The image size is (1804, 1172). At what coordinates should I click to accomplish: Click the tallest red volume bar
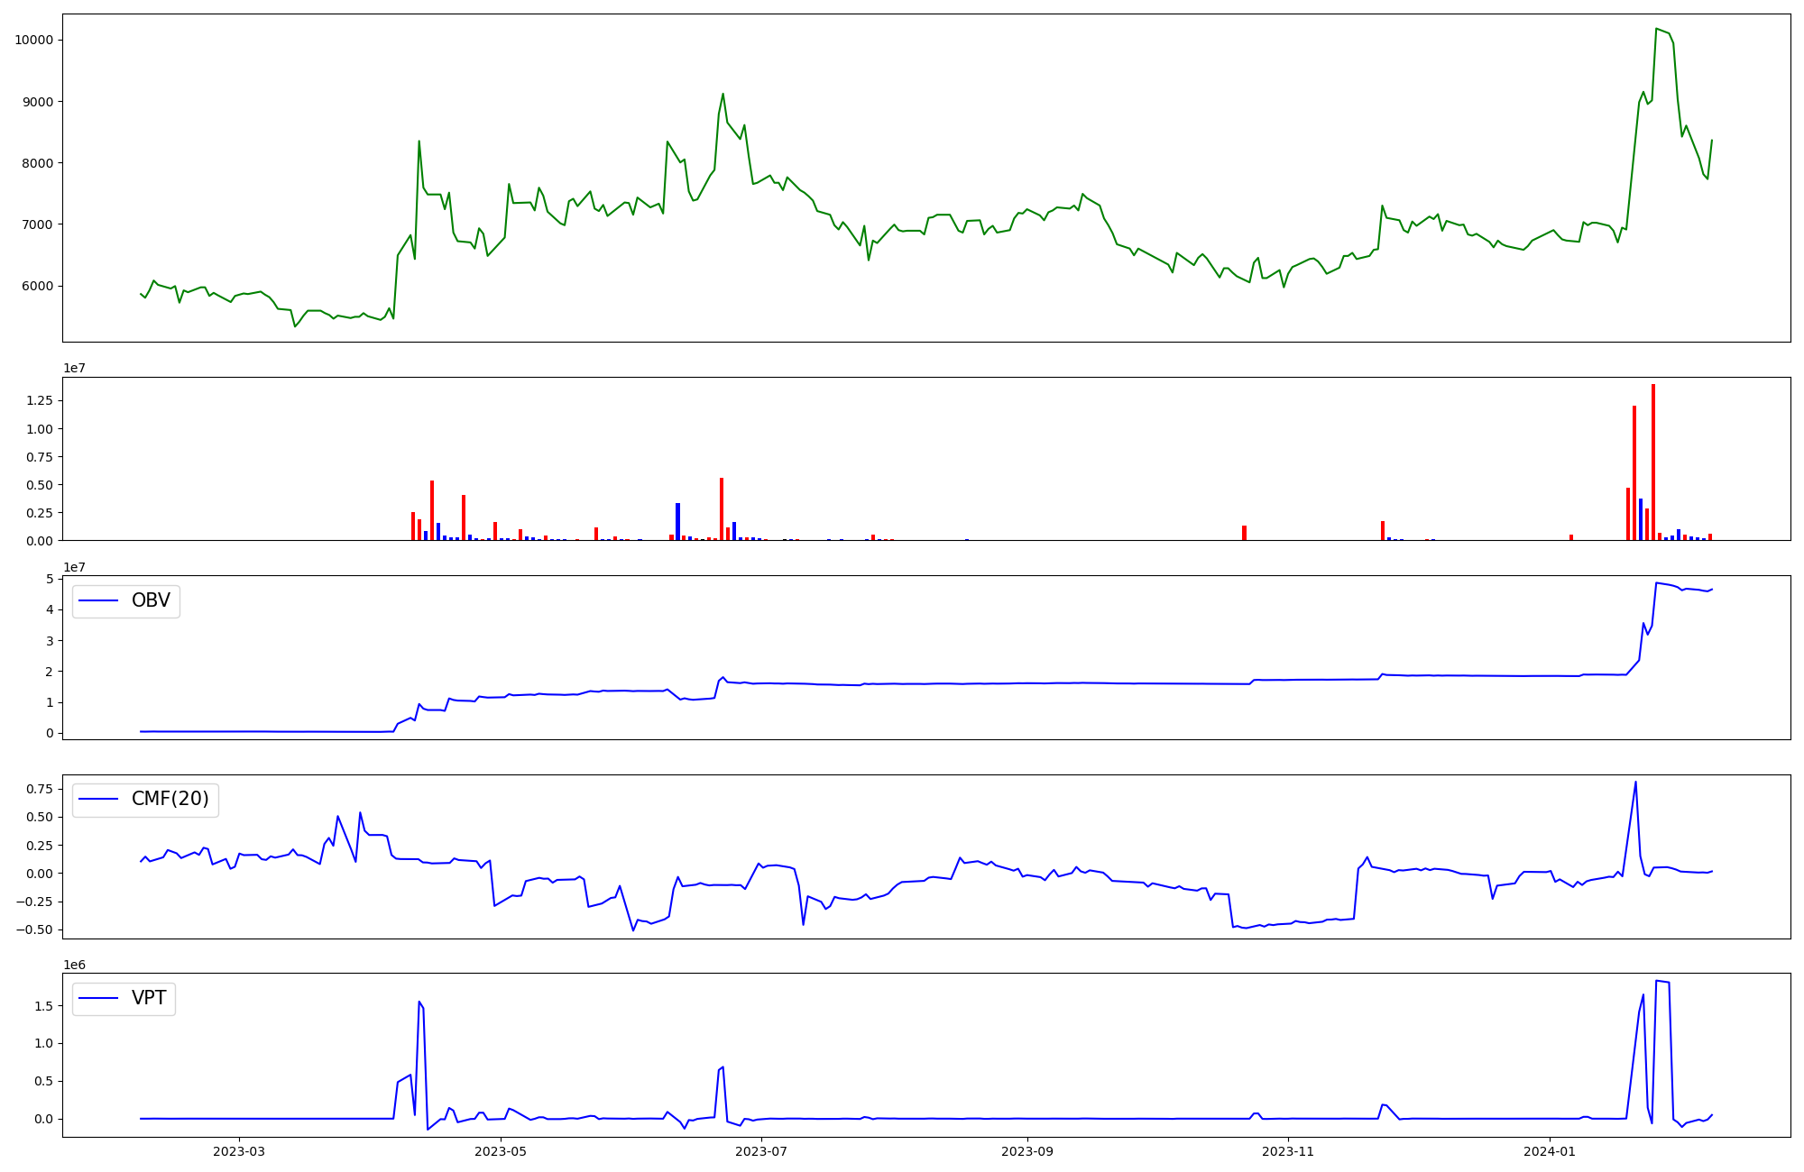click(x=1653, y=462)
